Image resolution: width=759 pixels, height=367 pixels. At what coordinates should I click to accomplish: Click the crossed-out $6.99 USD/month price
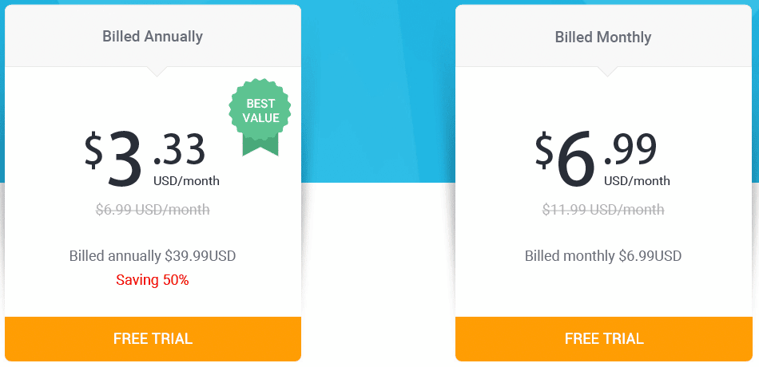[153, 209]
